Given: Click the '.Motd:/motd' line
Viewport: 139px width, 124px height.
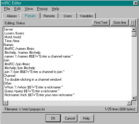Looking at the screenshot, I should click(x=12, y=37).
